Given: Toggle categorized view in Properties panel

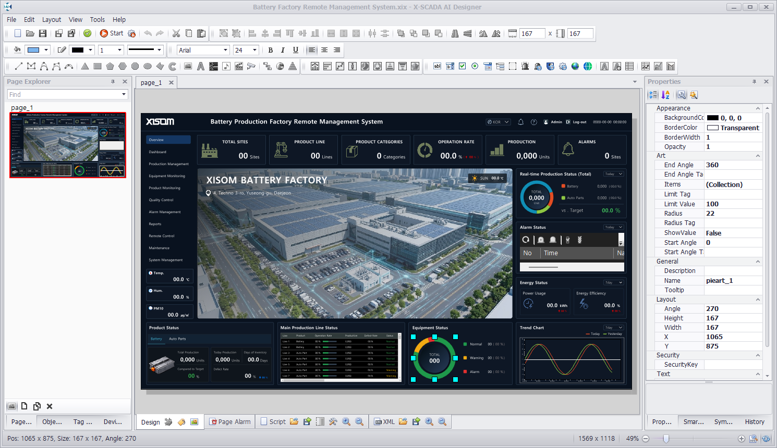Looking at the screenshot, I should coord(653,95).
